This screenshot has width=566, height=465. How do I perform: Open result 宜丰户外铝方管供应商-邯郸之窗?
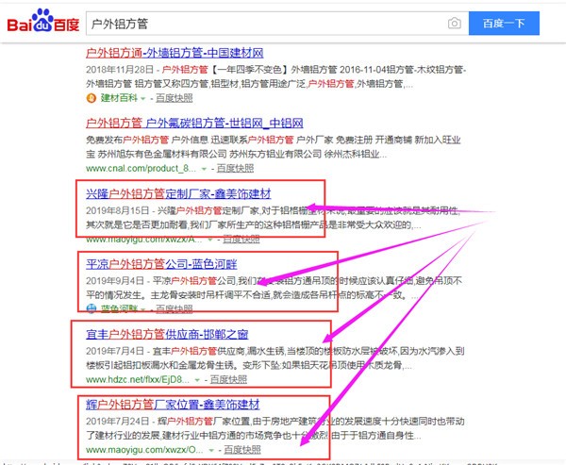167,334
